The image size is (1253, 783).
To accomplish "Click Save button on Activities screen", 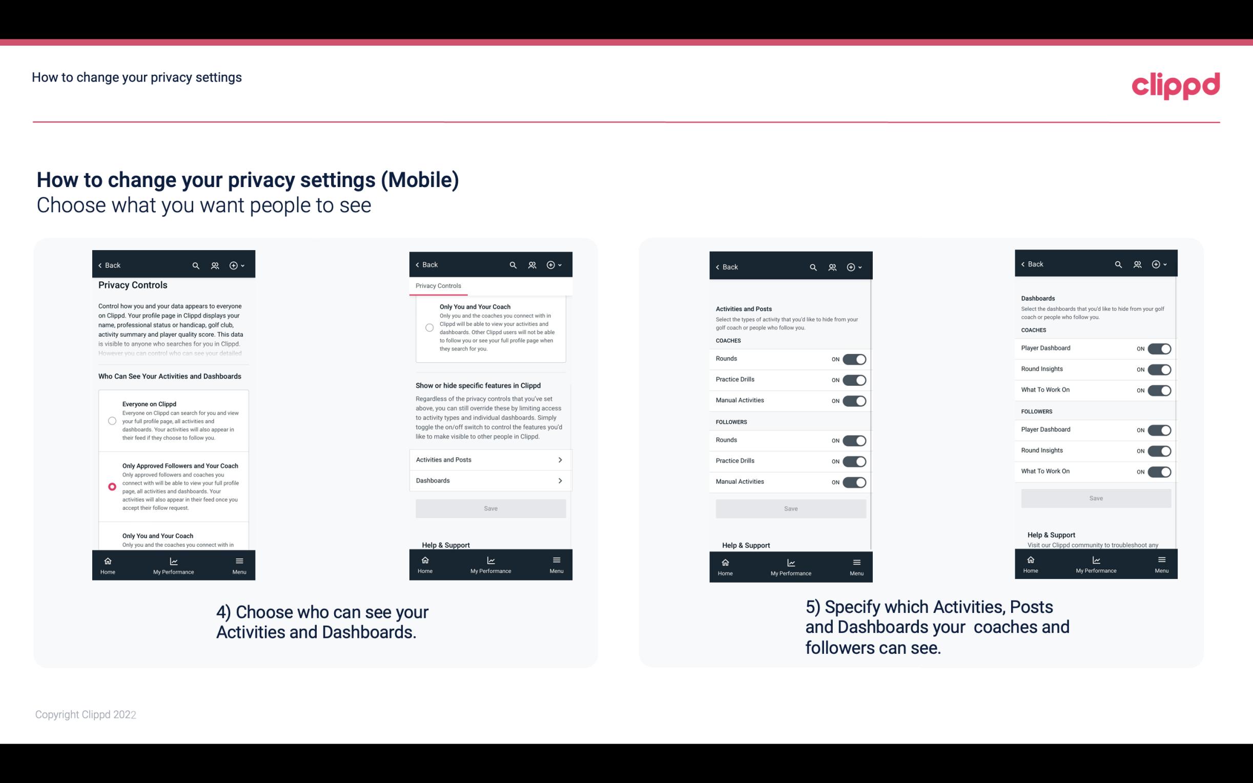I will point(789,507).
